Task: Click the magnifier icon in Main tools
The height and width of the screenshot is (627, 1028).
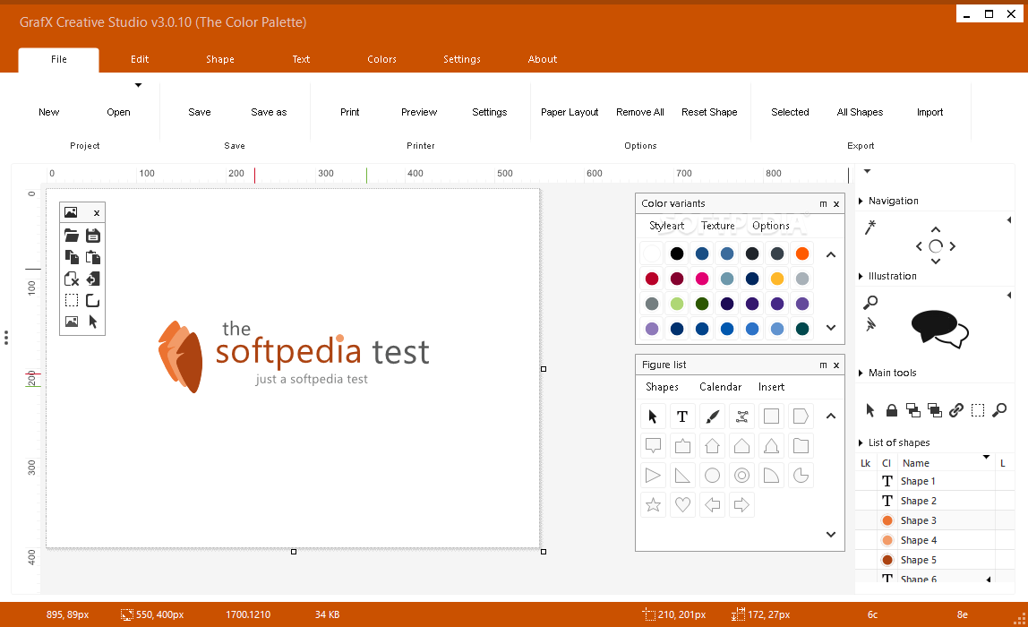Action: pyautogui.click(x=1000, y=410)
